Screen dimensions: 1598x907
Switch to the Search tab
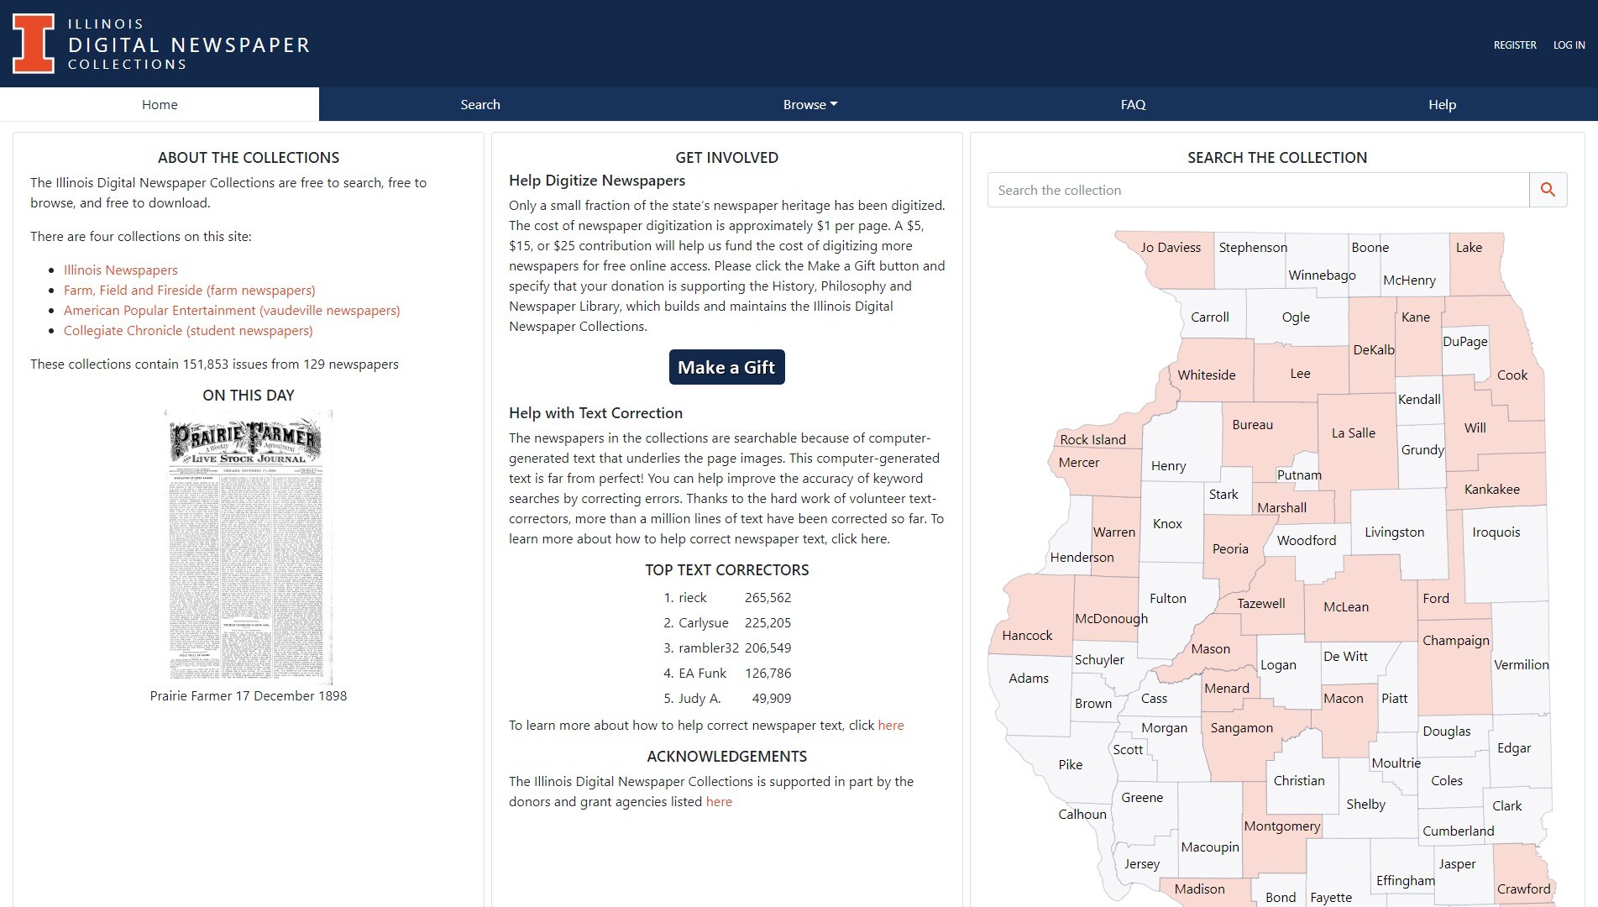click(479, 104)
